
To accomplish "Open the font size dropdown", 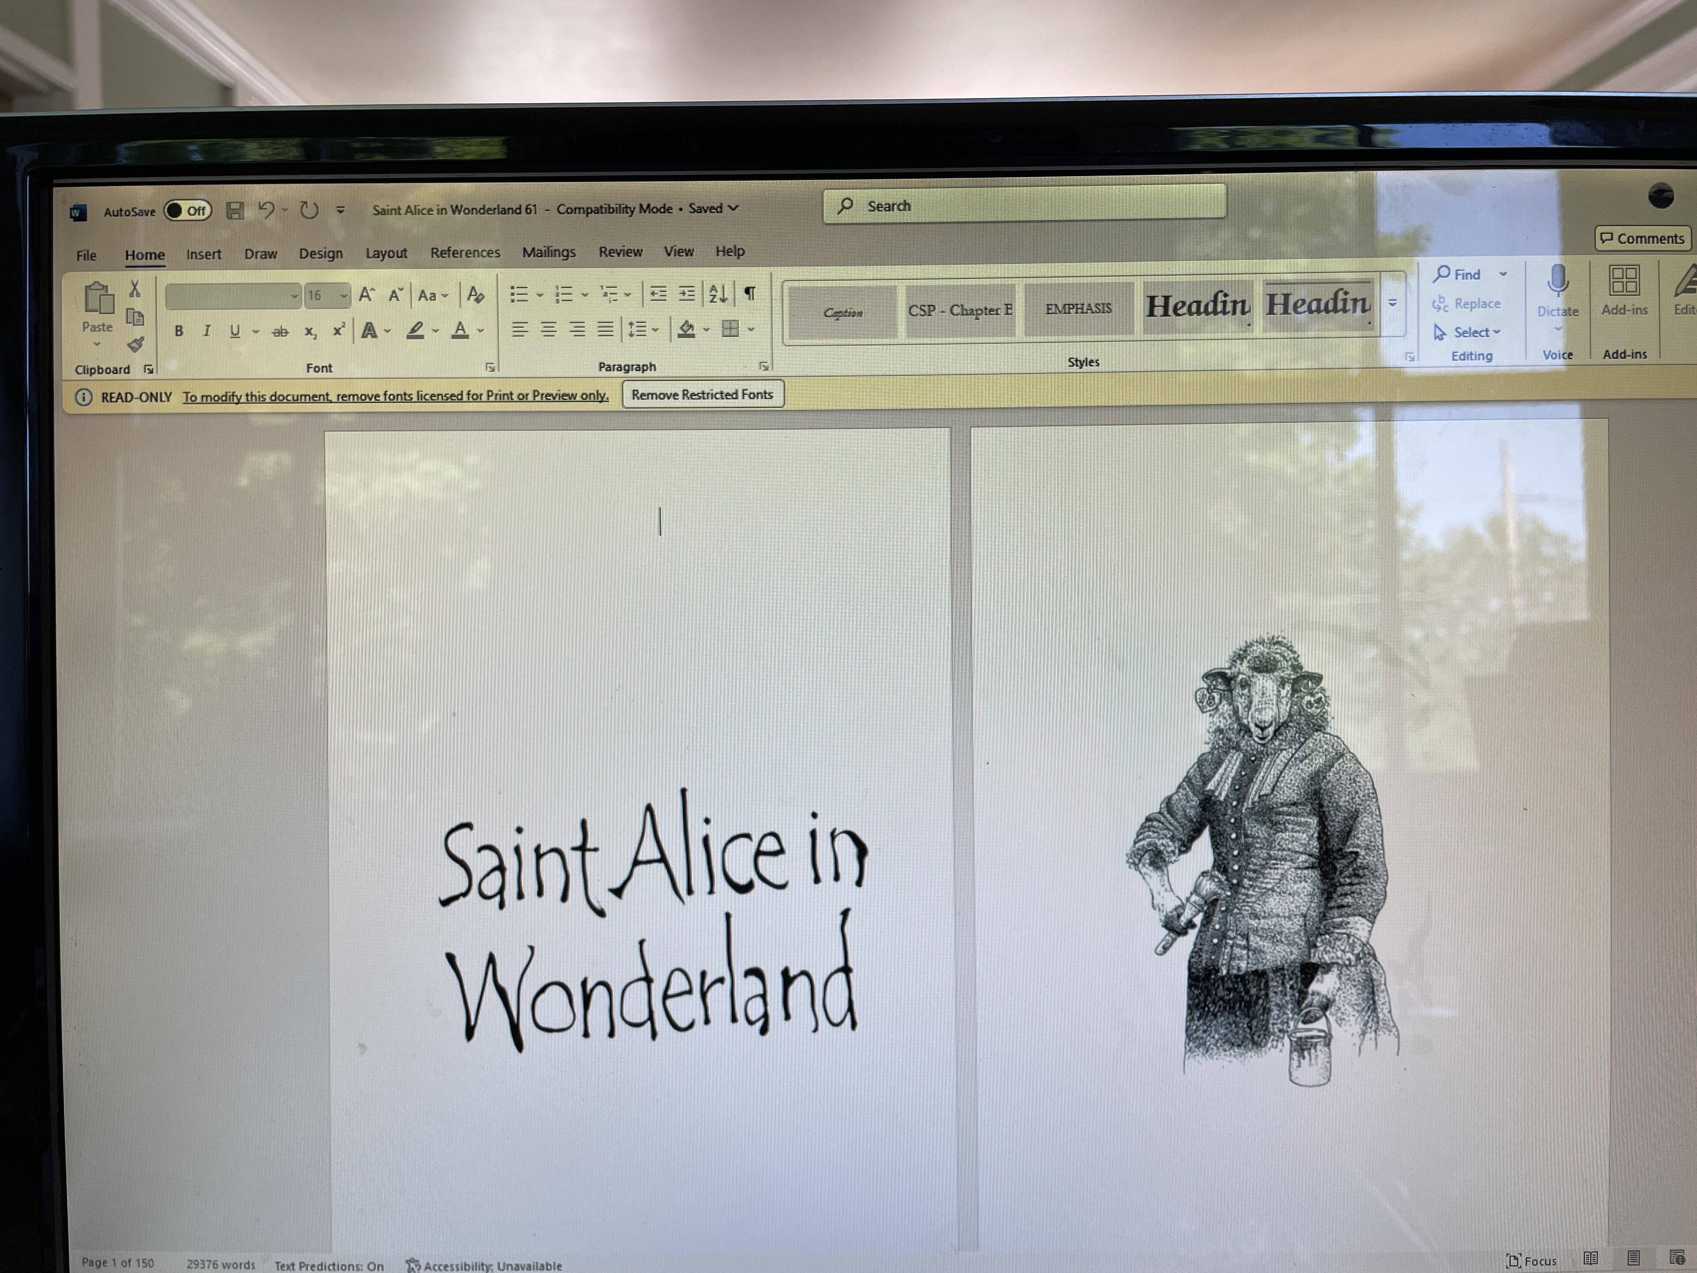I will point(344,295).
